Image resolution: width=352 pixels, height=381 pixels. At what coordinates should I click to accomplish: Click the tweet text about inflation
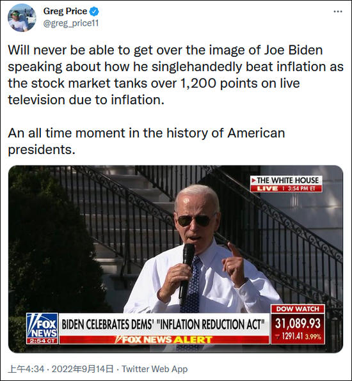[x=175, y=75]
